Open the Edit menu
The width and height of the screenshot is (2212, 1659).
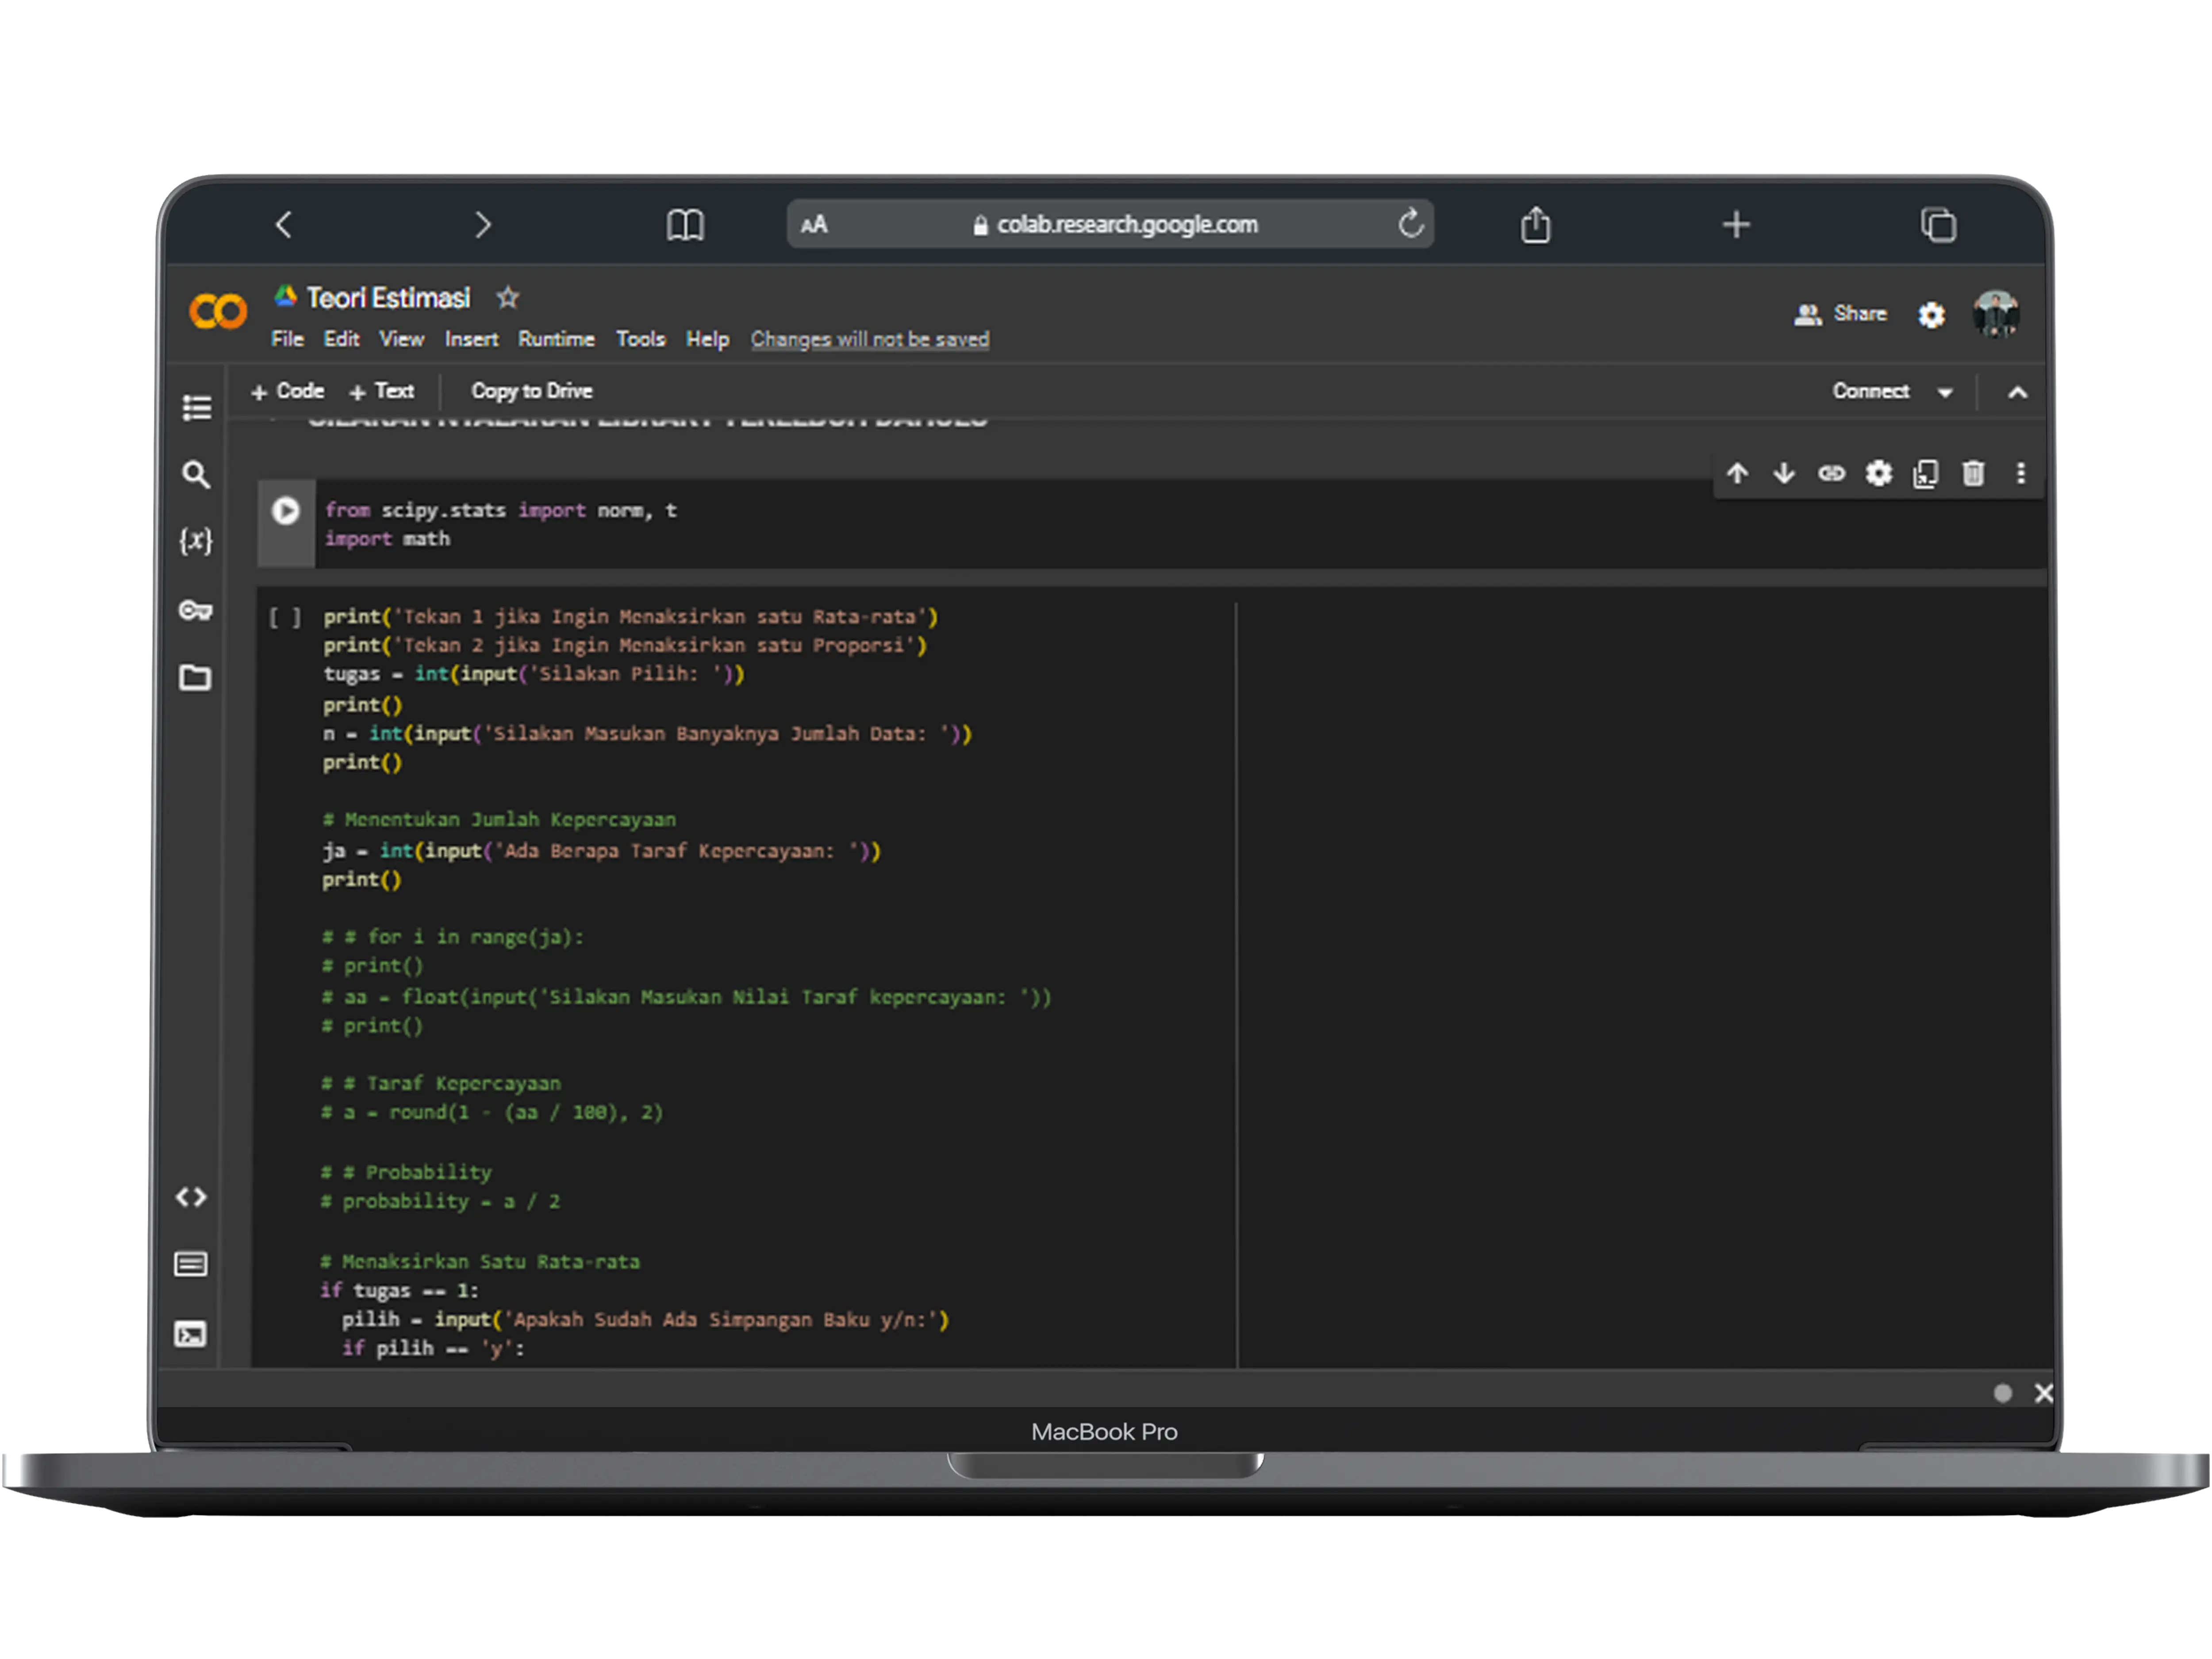point(341,339)
